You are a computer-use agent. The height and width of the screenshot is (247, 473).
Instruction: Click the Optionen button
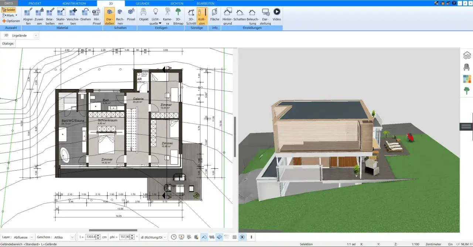[x=11, y=21]
